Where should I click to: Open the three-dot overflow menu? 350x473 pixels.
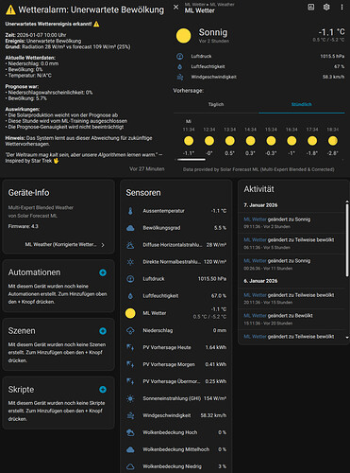[x=342, y=7]
